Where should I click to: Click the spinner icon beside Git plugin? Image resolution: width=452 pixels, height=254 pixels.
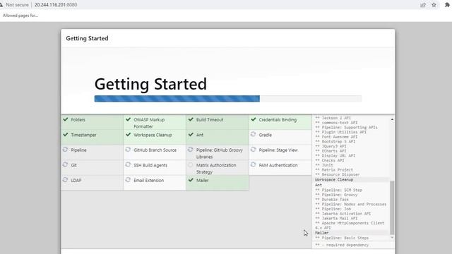pyautogui.click(x=66, y=164)
